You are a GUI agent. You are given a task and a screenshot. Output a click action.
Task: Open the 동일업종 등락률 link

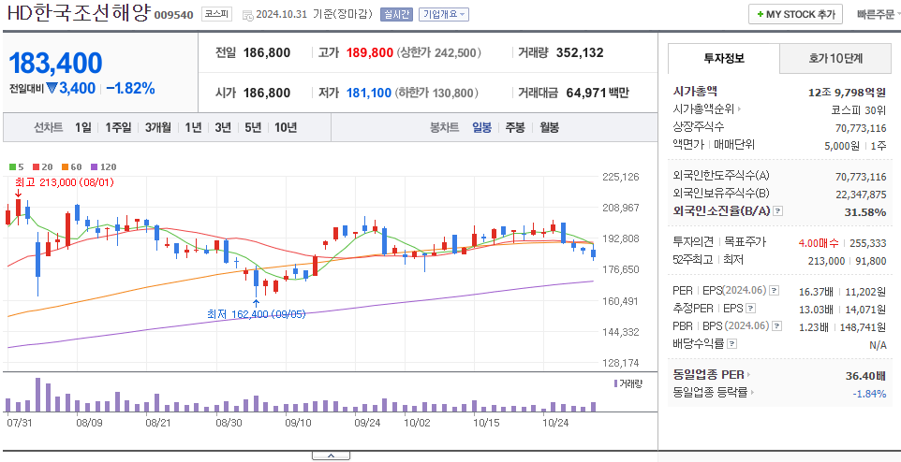point(714,393)
